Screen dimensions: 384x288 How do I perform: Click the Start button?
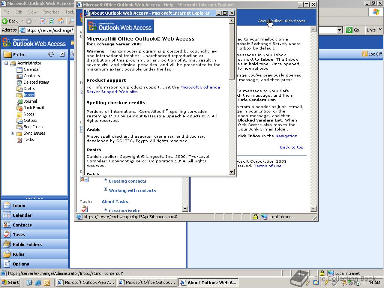click(x=10, y=283)
